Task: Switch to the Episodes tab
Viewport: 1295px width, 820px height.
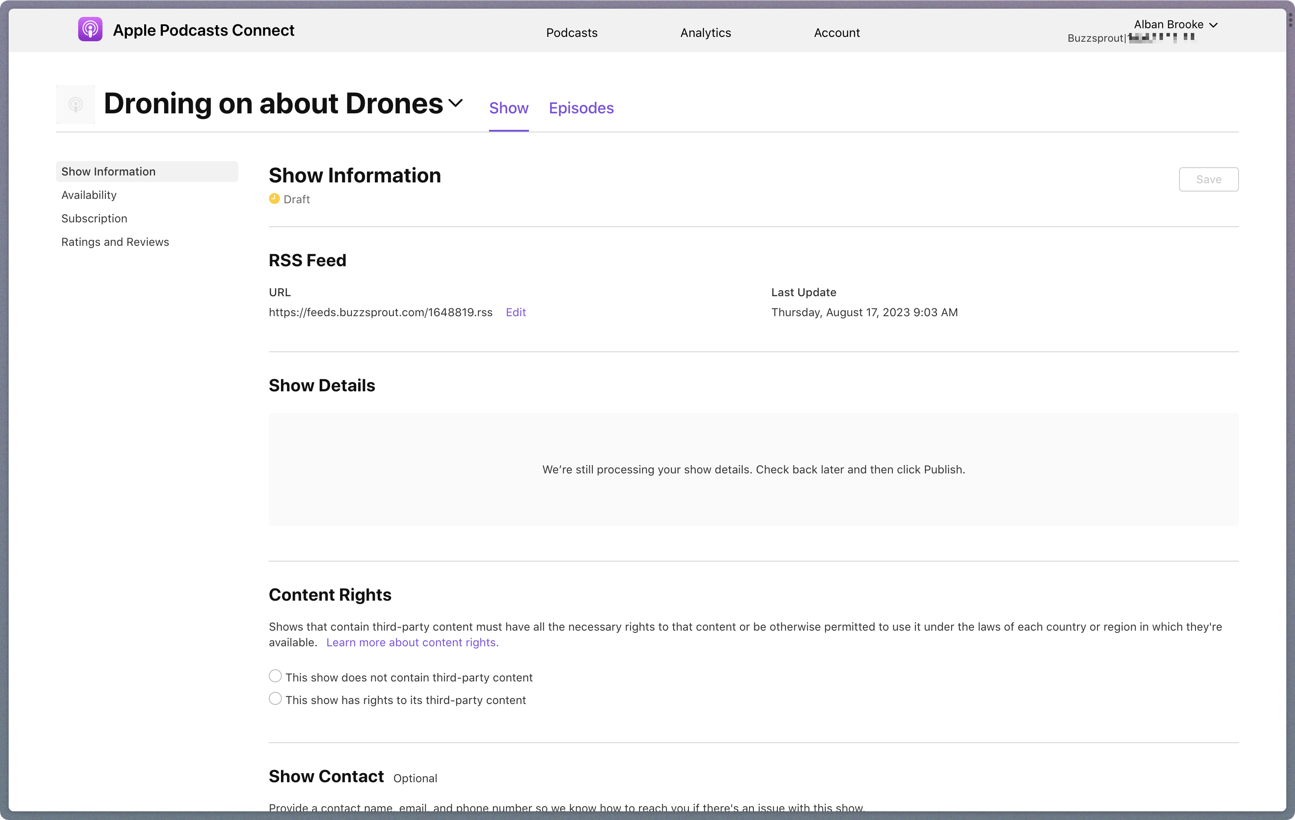Action: coord(581,108)
